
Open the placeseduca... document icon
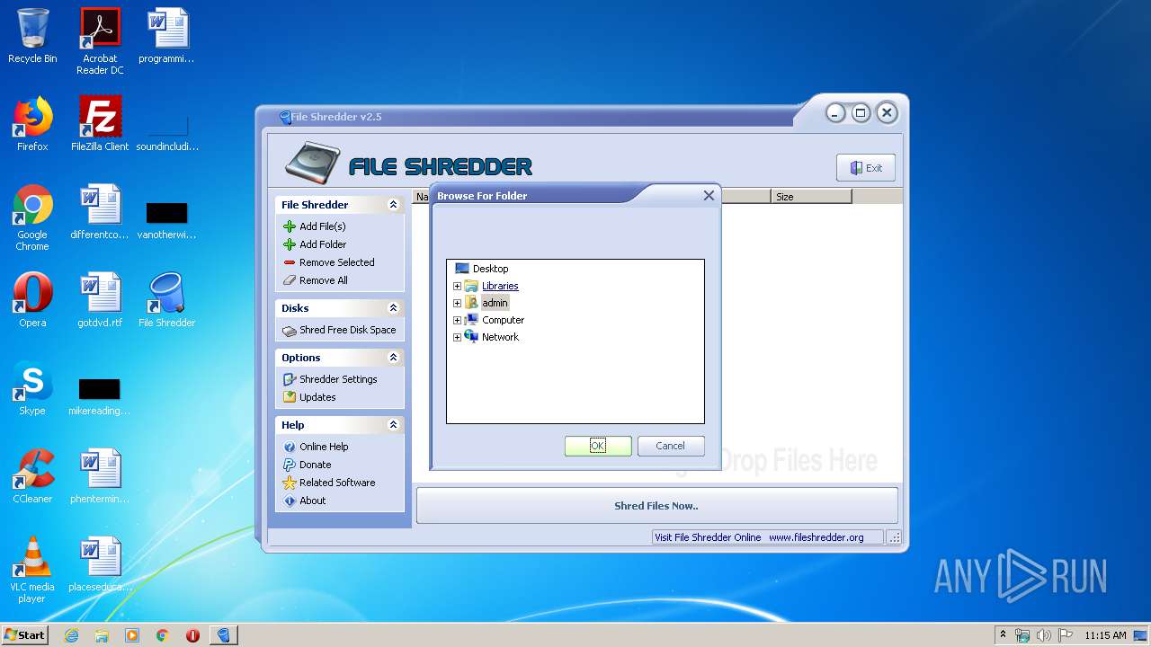coord(100,564)
